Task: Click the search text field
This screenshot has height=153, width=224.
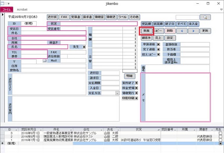Action: (187, 18)
